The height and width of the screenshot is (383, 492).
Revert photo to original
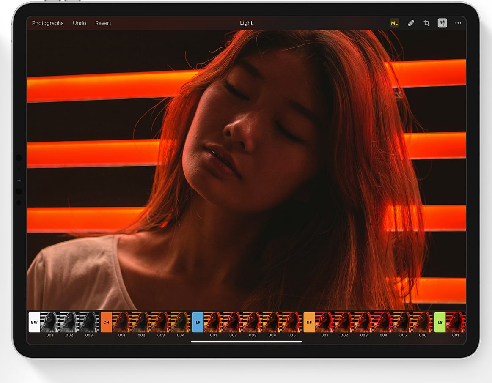pos(103,23)
